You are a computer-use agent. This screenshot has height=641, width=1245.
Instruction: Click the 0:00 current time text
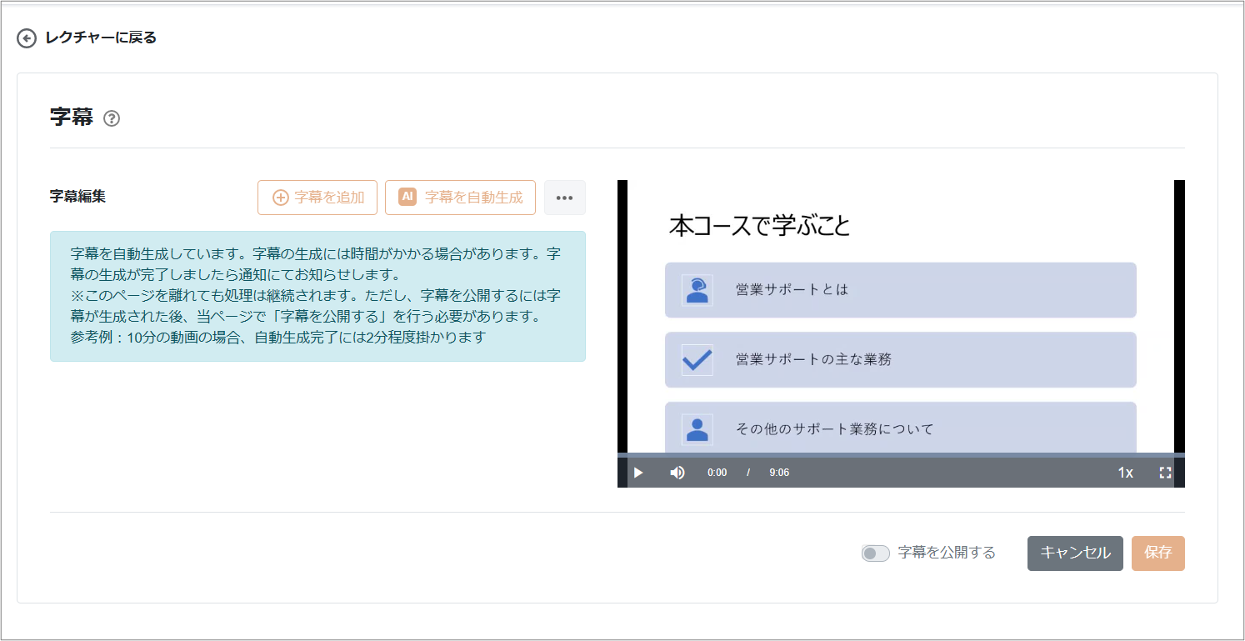[717, 473]
